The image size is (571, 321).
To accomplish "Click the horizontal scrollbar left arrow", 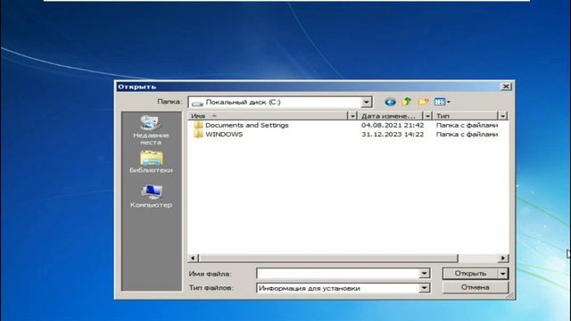I will click(x=193, y=258).
